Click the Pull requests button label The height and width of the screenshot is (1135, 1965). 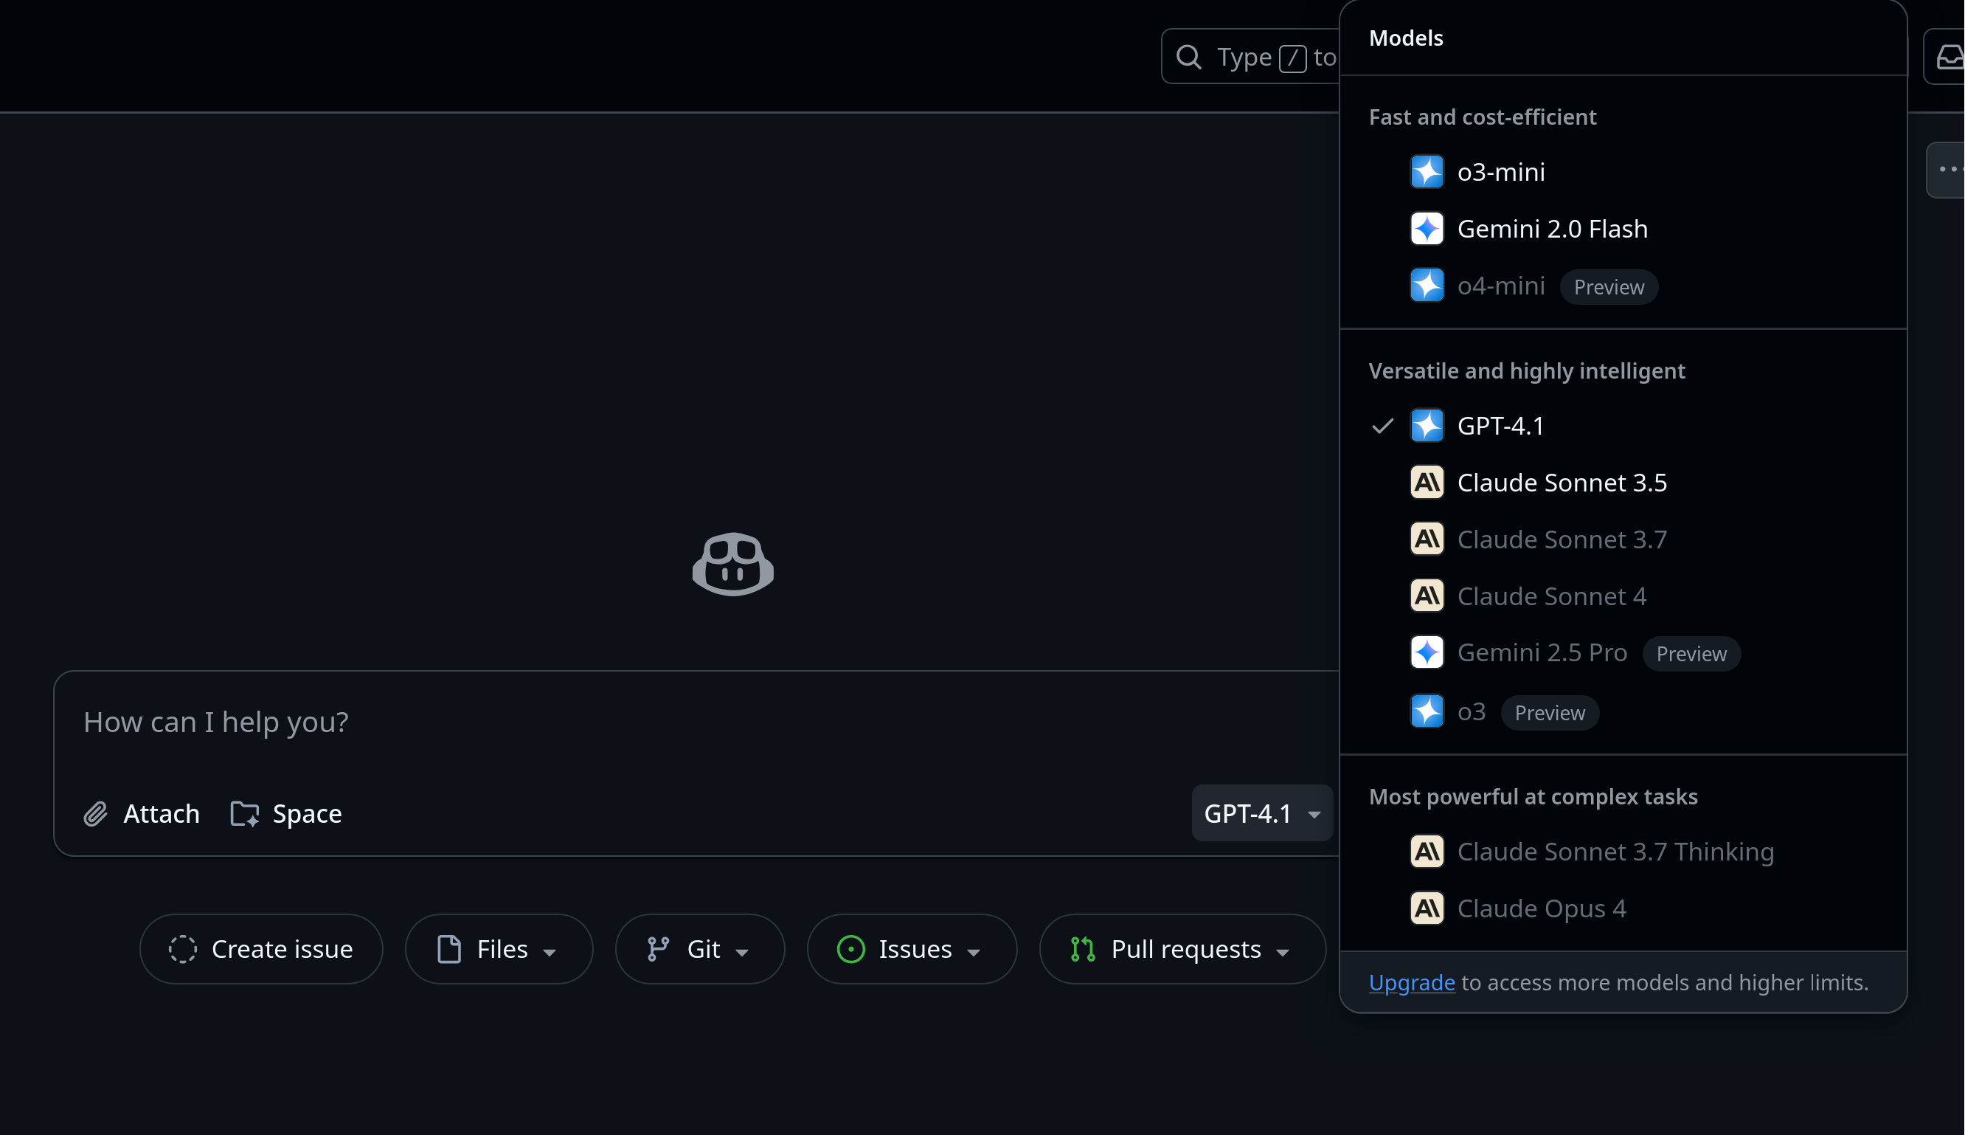click(x=1186, y=951)
